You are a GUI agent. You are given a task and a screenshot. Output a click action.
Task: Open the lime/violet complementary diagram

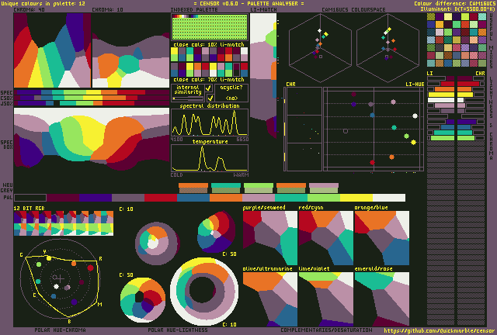point(326,299)
